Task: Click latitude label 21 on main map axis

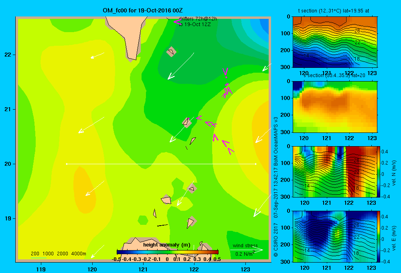Action: [x=8, y=109]
